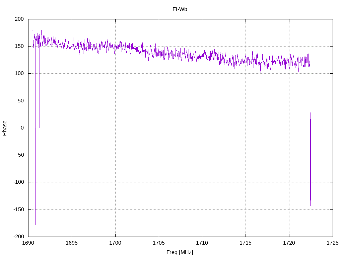Select the y-axis tick label 100
343x257 pixels.
tap(19, 73)
